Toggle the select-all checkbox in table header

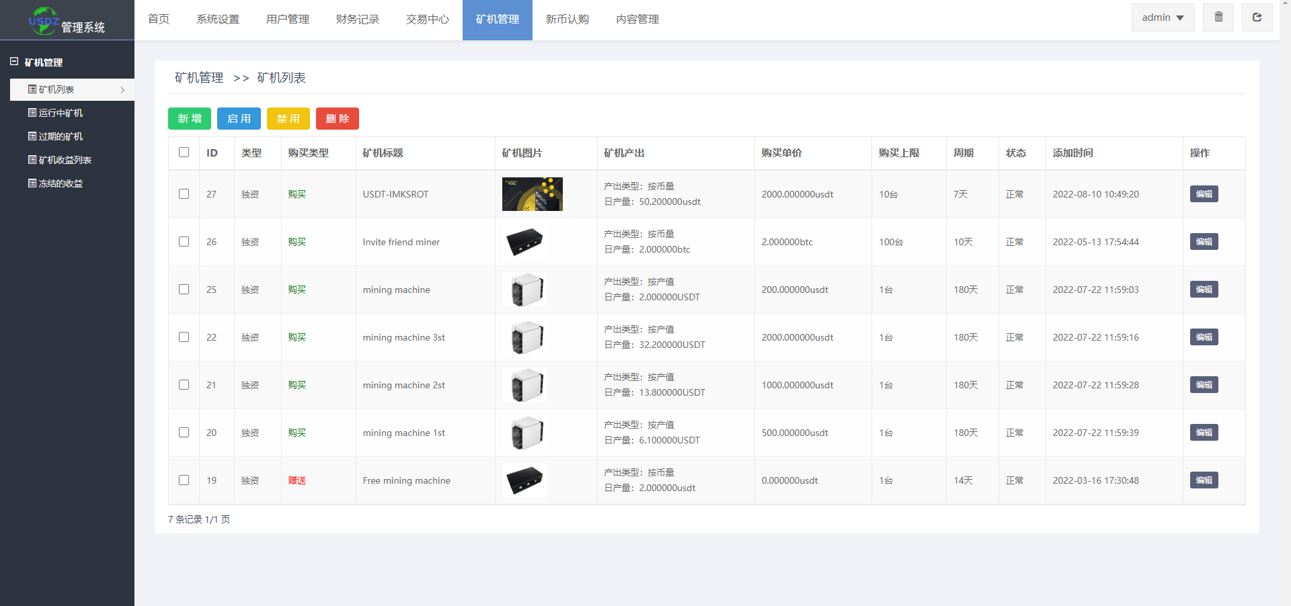184,153
